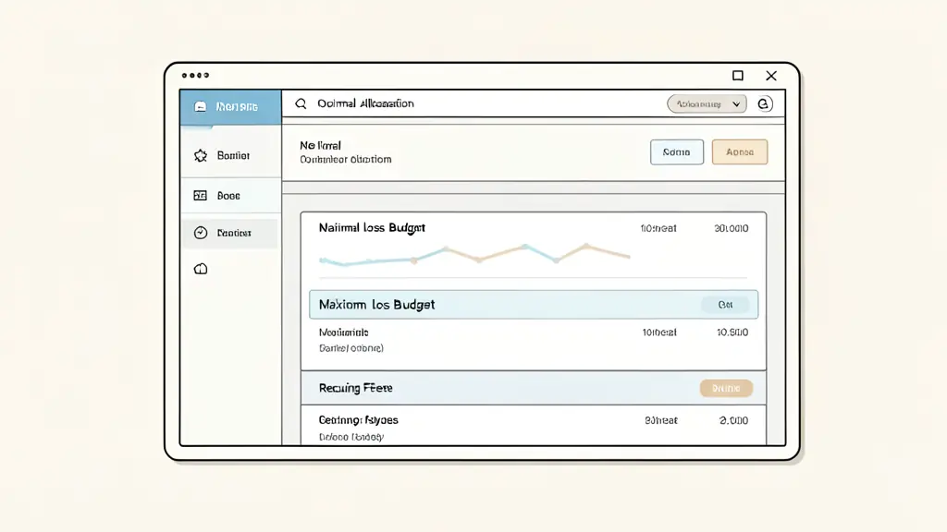Click the search magnifier icon
Screen dimensions: 947x532
[x=301, y=103]
